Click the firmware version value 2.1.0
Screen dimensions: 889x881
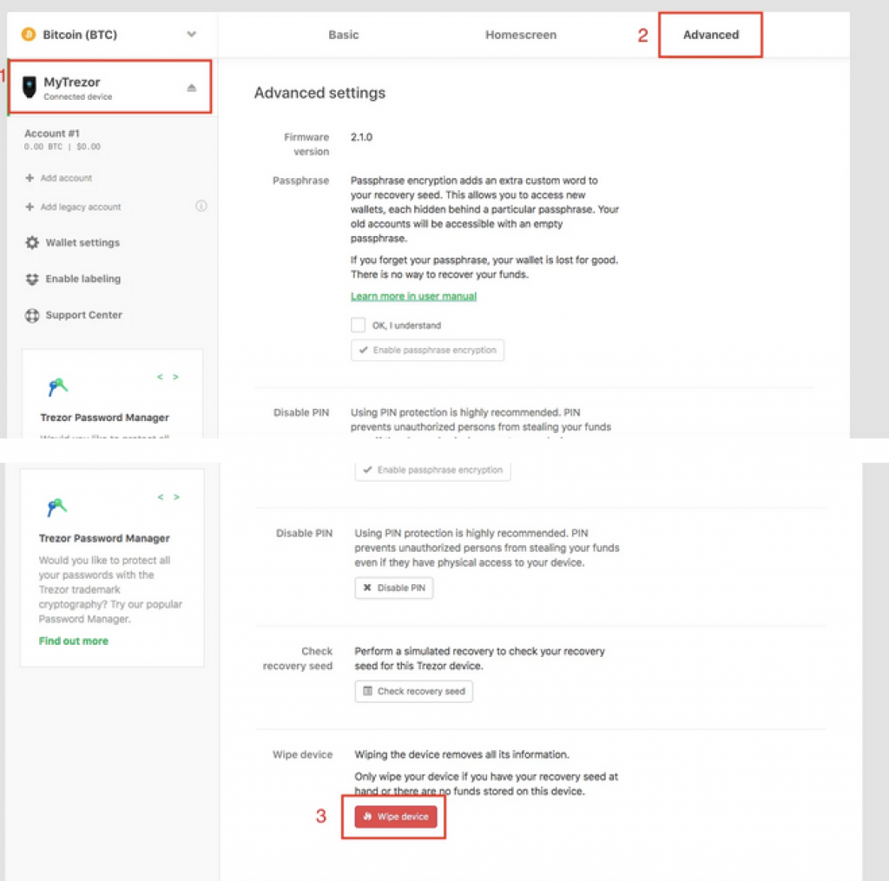361,137
